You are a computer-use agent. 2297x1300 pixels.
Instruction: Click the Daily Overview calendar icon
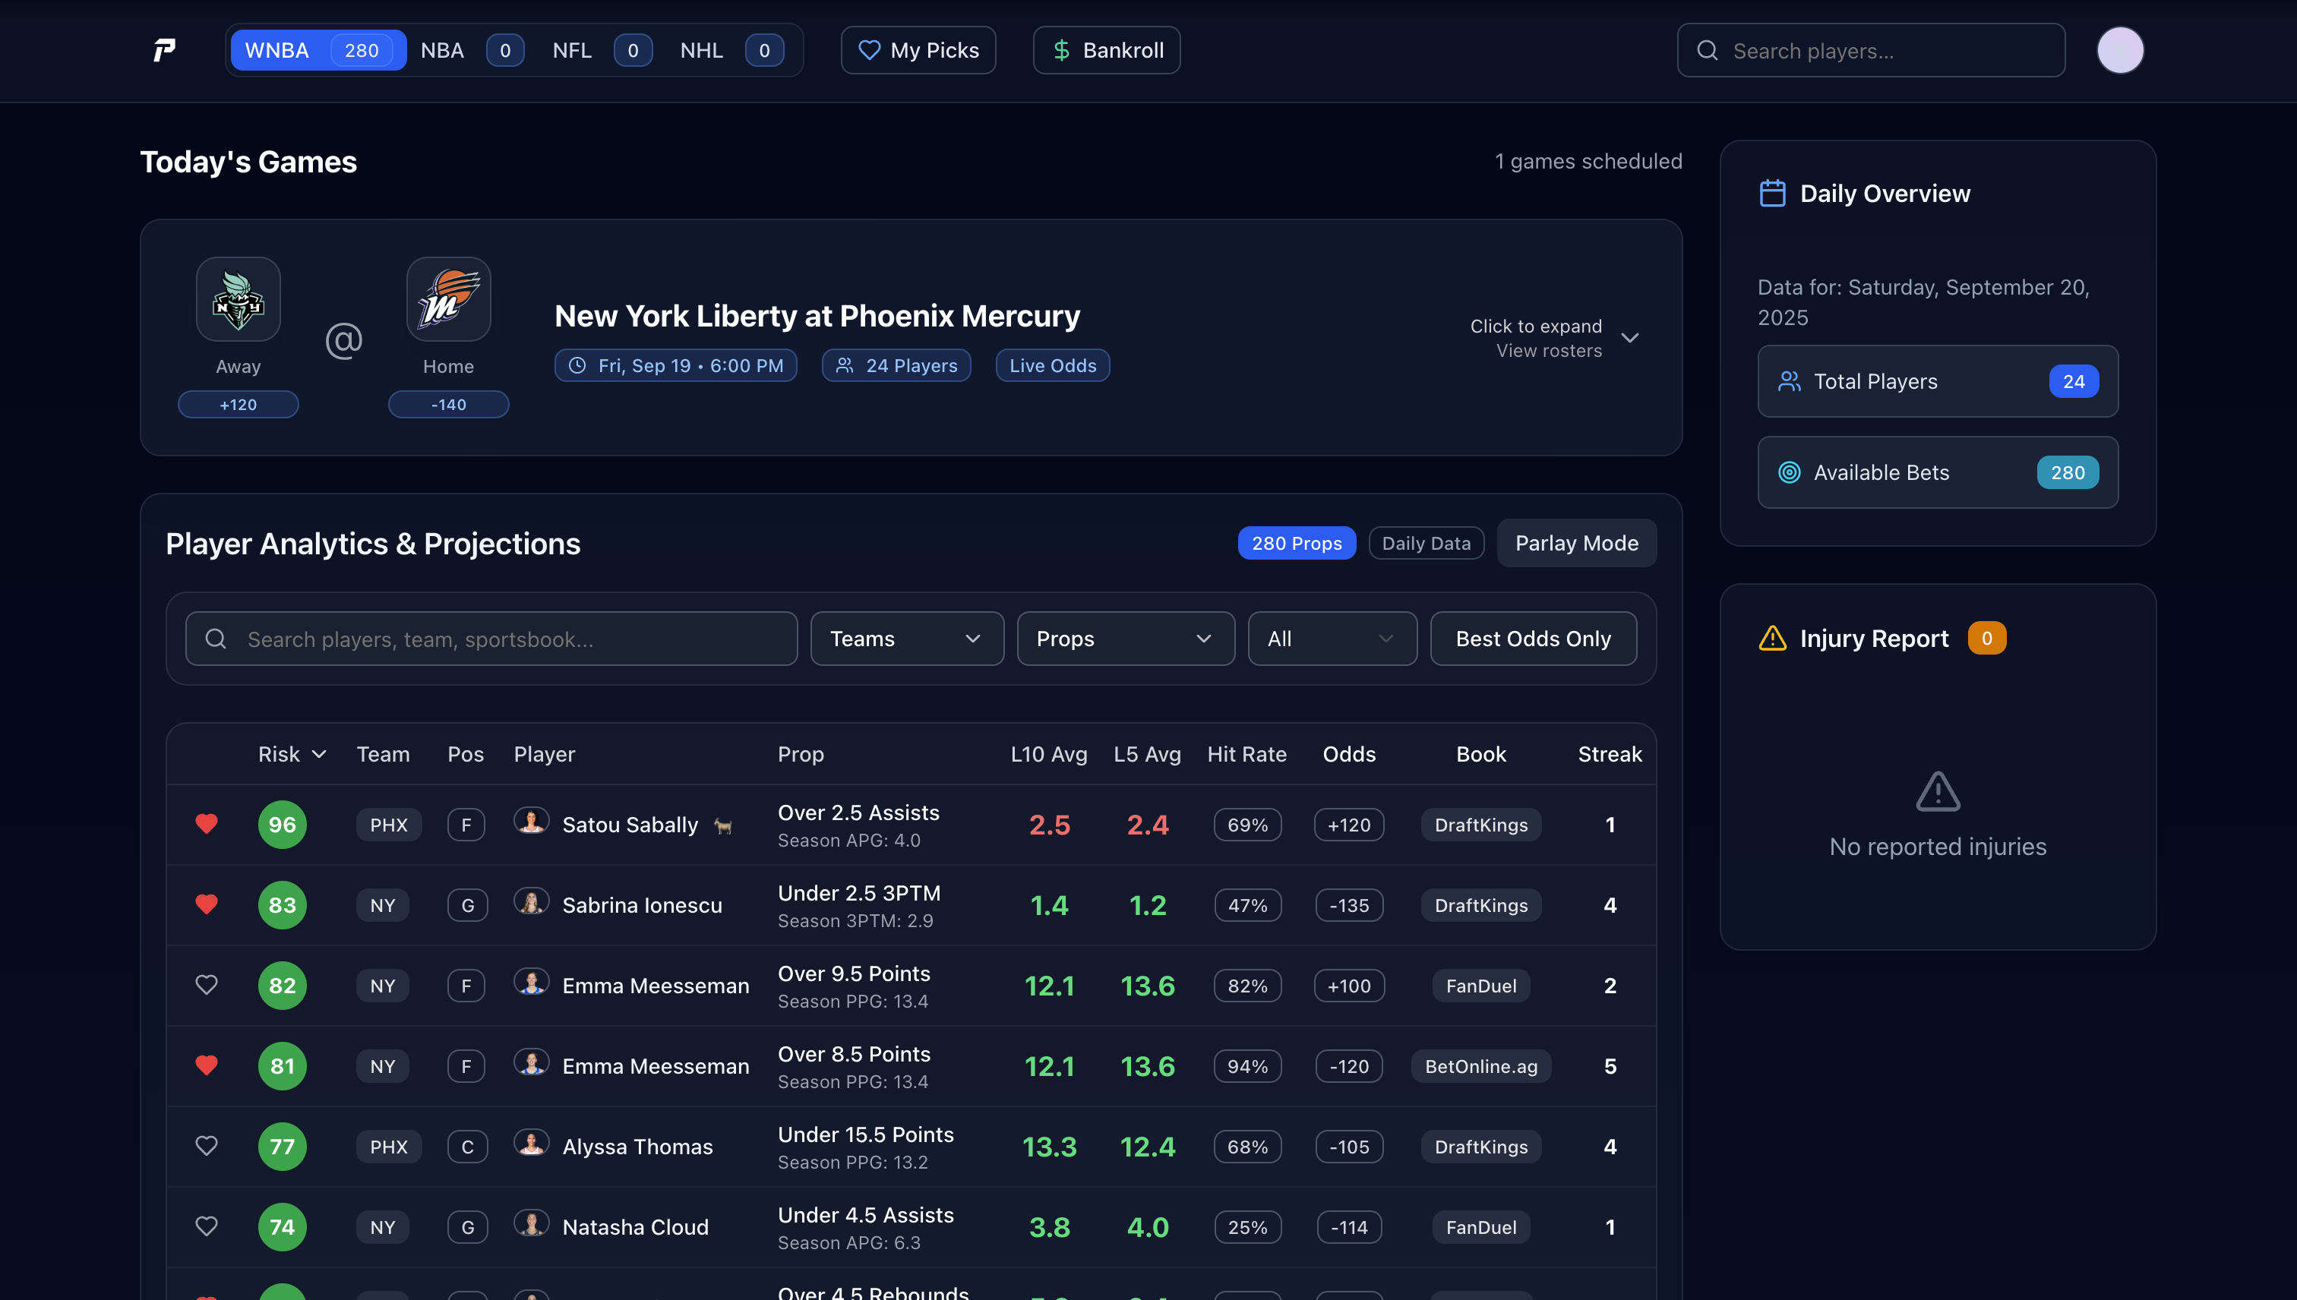point(1772,194)
